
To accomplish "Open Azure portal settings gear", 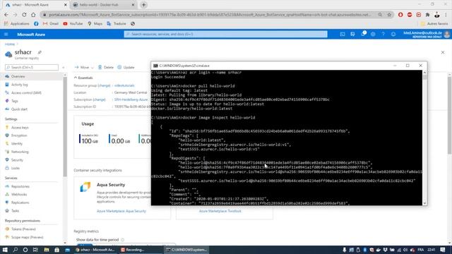I will (373, 35).
